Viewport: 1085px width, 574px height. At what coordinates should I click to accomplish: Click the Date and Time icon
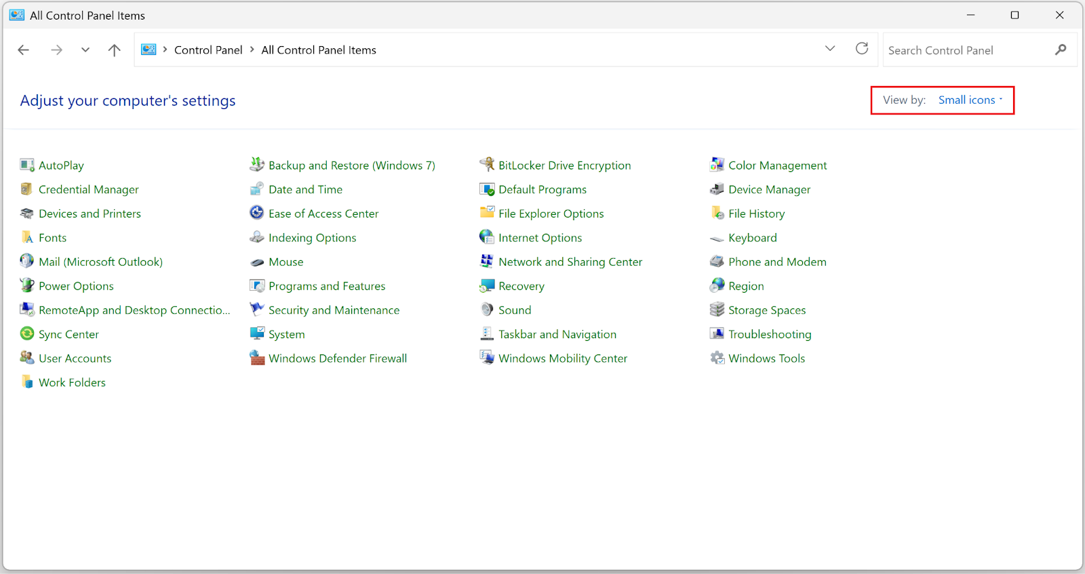tap(257, 189)
